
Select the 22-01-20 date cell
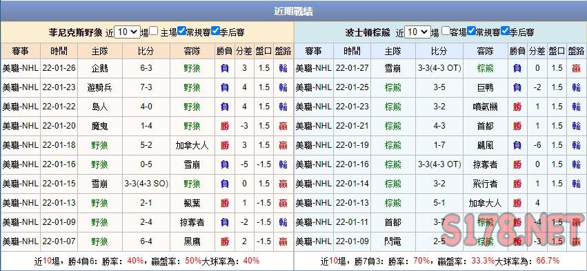coord(59,126)
